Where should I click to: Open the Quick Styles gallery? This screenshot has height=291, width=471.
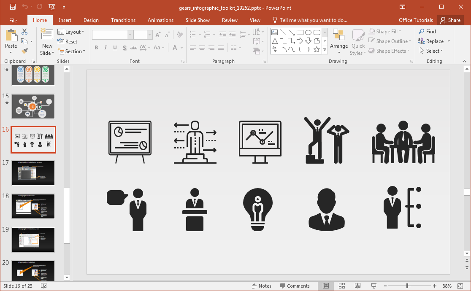[358, 42]
